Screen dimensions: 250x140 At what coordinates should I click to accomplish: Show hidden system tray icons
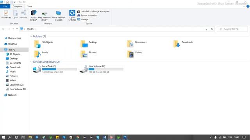[211, 137]
